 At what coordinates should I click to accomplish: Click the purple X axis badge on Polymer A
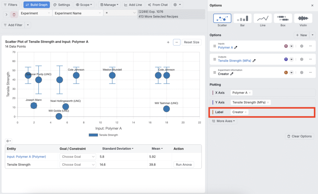pos(286,46)
